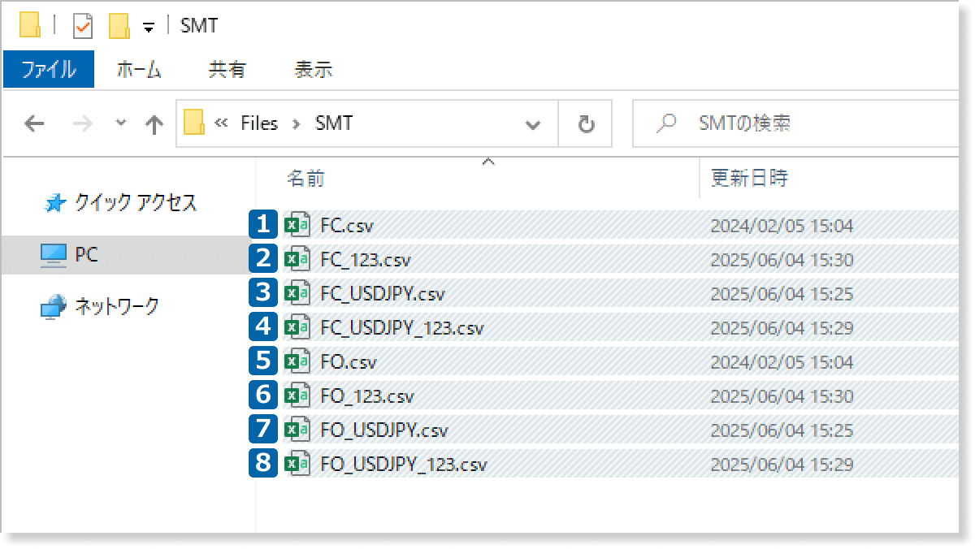Switch to the 表示 ribbon tab
975x549 pixels.
(x=313, y=70)
